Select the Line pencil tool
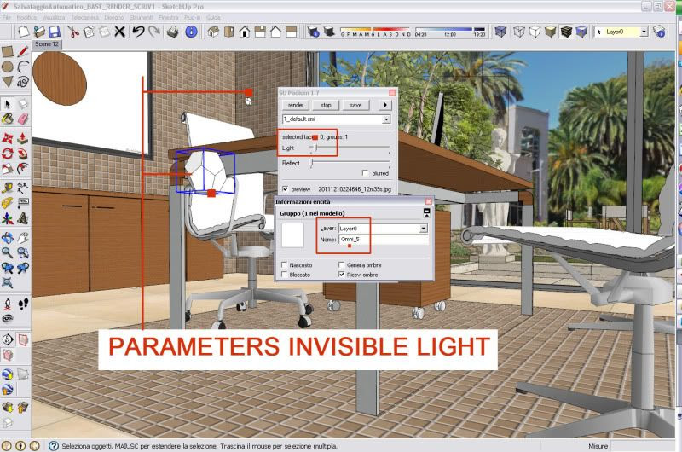 coord(23,51)
